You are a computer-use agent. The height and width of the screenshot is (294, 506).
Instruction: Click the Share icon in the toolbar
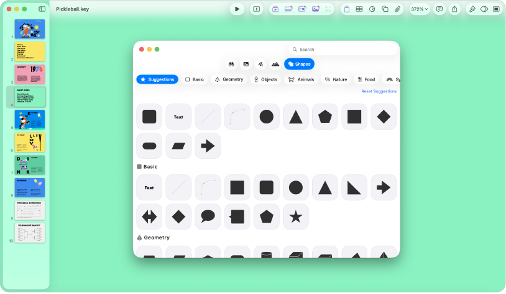click(x=454, y=9)
